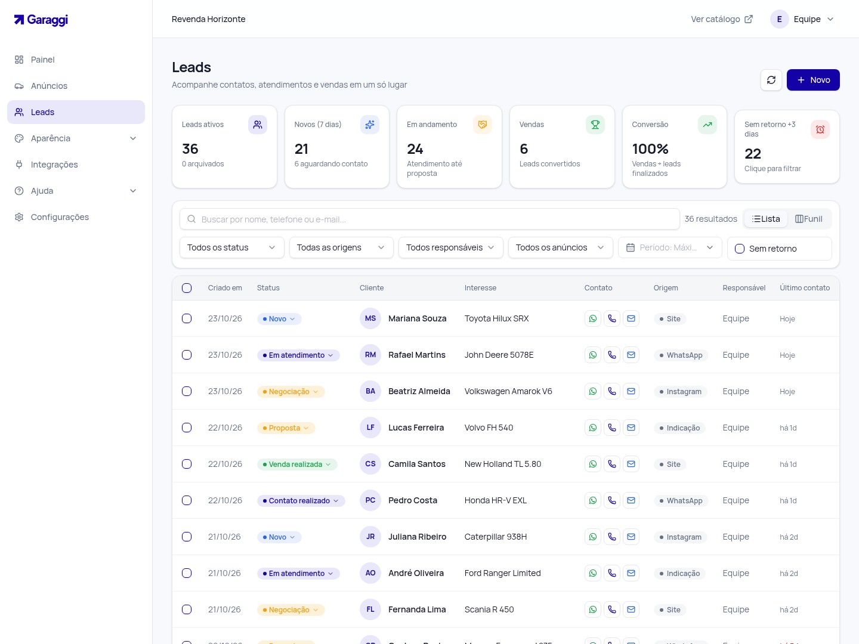Check the select-all header checkbox

pyautogui.click(x=187, y=288)
